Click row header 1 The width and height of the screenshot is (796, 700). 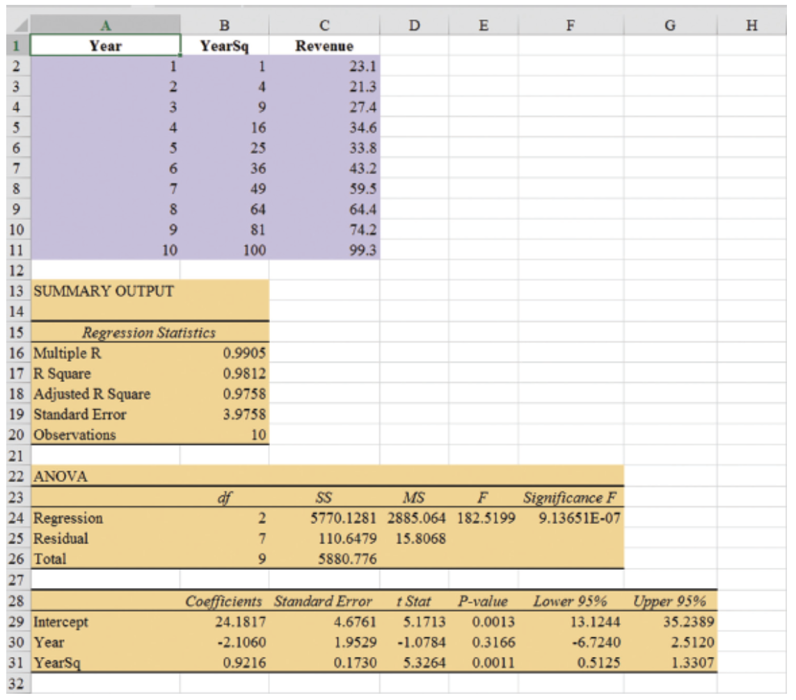tap(14, 43)
